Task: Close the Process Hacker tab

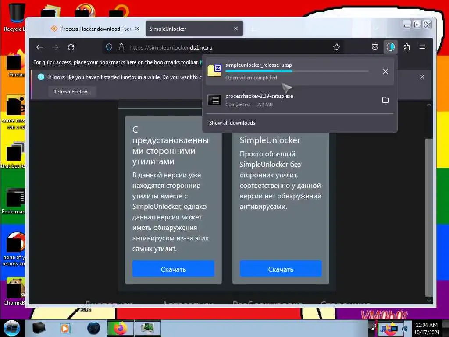Action: 137,29
